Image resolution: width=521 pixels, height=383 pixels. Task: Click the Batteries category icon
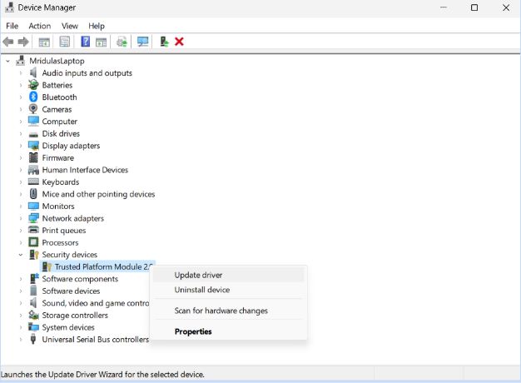click(33, 85)
